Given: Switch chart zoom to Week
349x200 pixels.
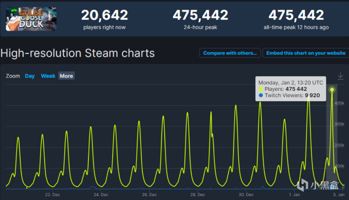Looking at the screenshot, I should pyautogui.click(x=48, y=76).
